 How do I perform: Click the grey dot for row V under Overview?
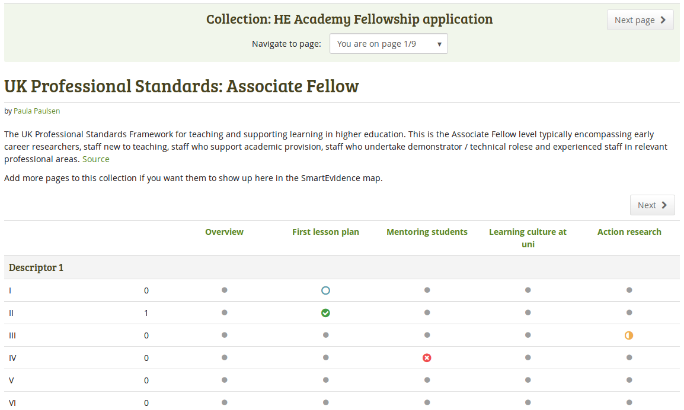coord(224,380)
